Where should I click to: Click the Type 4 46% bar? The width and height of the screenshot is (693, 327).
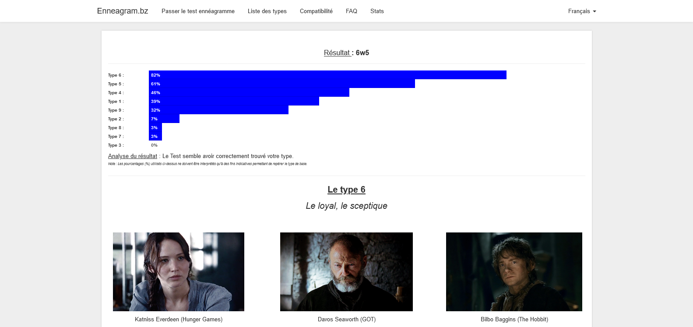pyautogui.click(x=249, y=92)
